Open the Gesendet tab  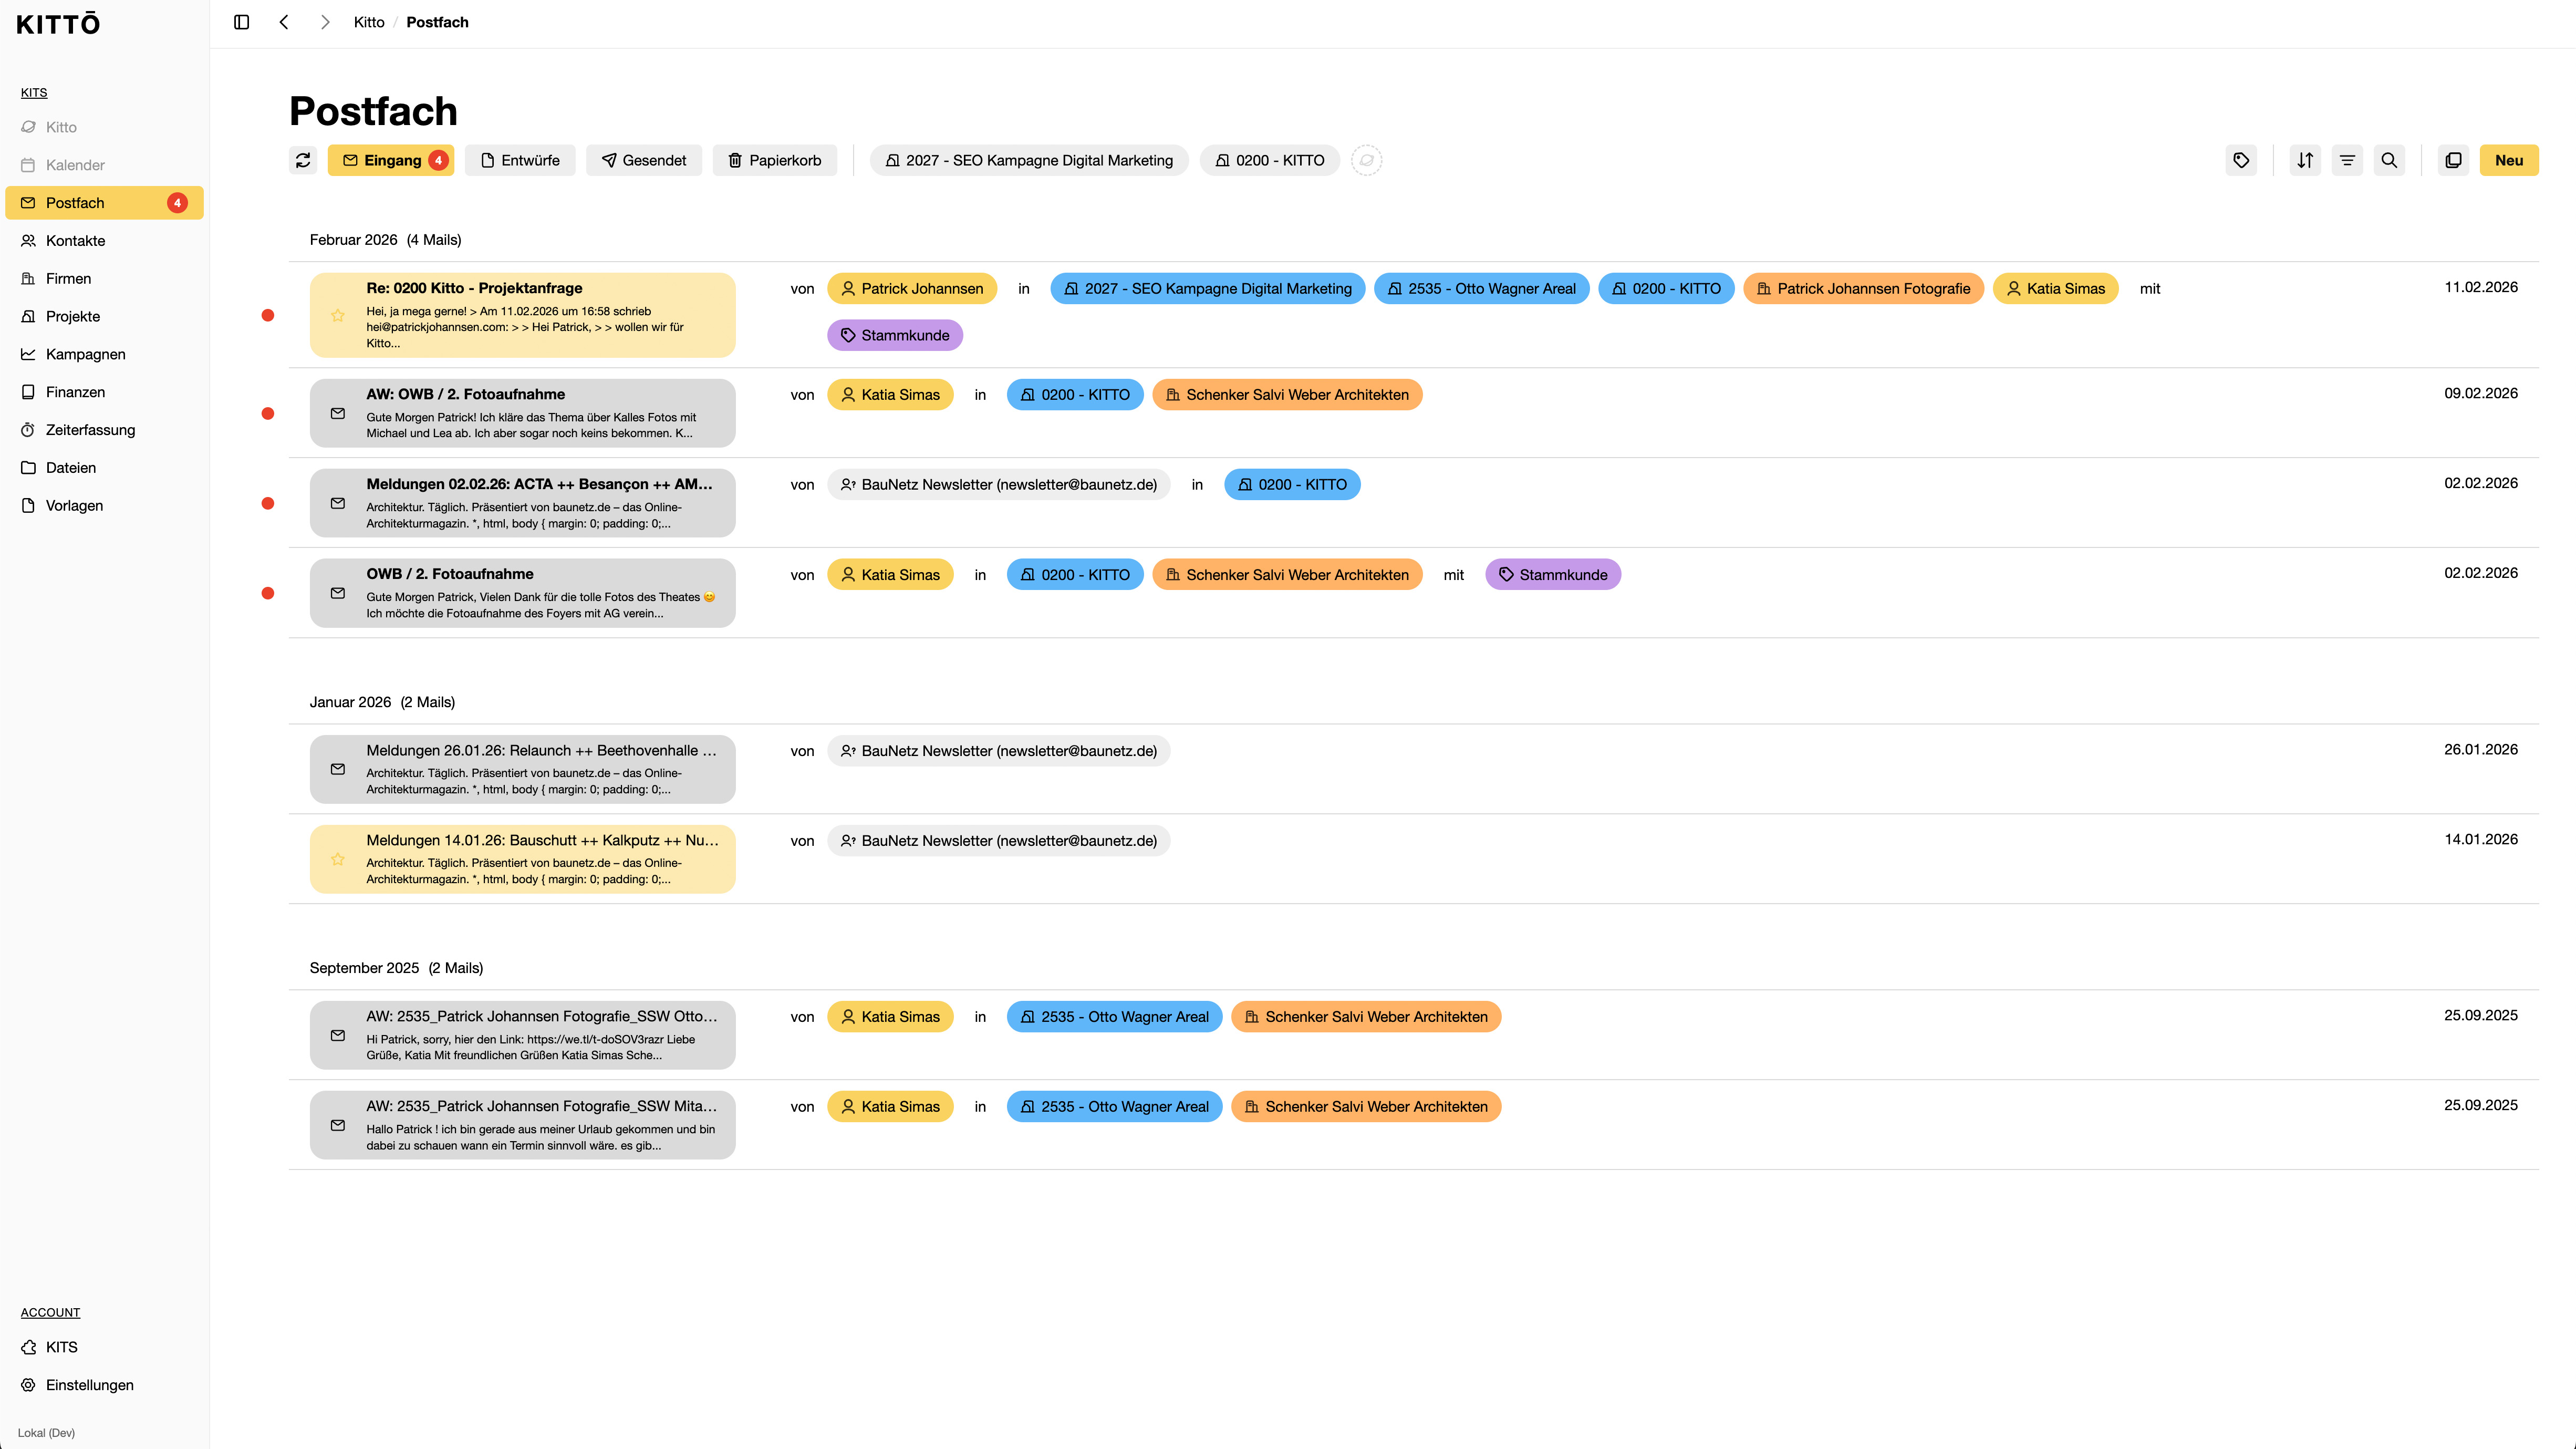(x=644, y=160)
